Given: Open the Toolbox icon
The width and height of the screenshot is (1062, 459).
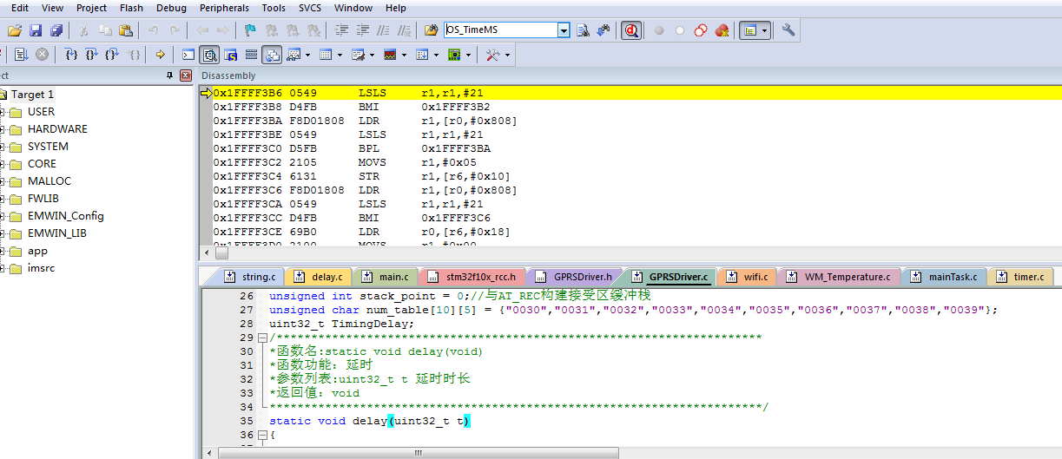Looking at the screenshot, I should (x=492, y=55).
